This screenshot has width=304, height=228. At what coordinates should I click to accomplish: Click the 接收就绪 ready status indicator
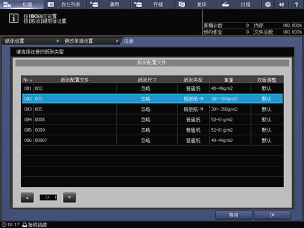tap(35, 224)
